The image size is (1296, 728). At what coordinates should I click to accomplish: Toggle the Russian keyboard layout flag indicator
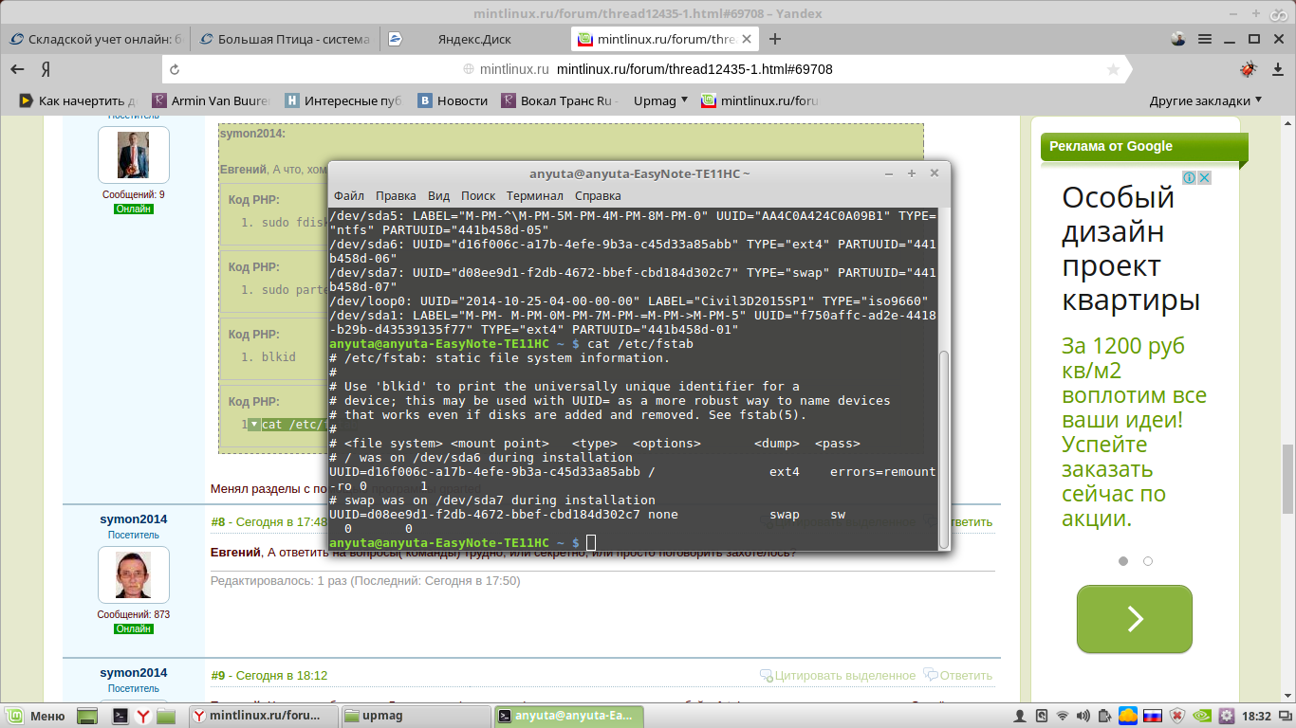[x=1153, y=716]
